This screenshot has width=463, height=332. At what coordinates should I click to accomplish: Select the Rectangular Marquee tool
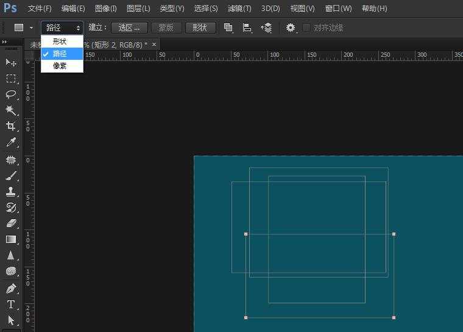tap(11, 79)
